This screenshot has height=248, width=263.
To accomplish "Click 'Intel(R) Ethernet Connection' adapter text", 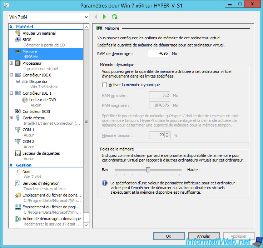I will (52, 123).
